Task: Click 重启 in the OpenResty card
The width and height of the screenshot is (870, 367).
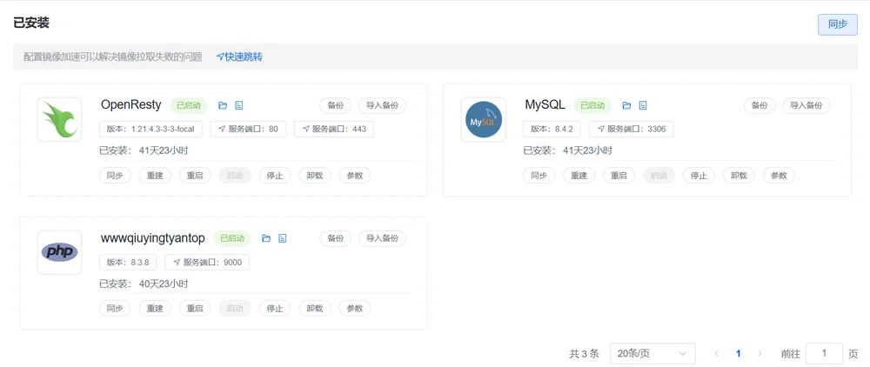Action: point(195,176)
